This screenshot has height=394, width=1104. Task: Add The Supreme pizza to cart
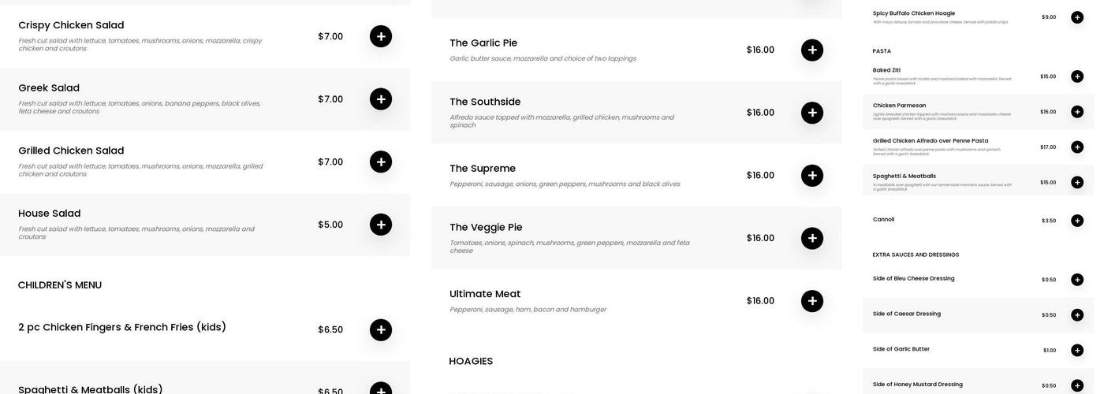(x=812, y=176)
